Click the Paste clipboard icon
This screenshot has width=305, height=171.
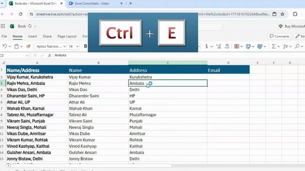coord(17,47)
